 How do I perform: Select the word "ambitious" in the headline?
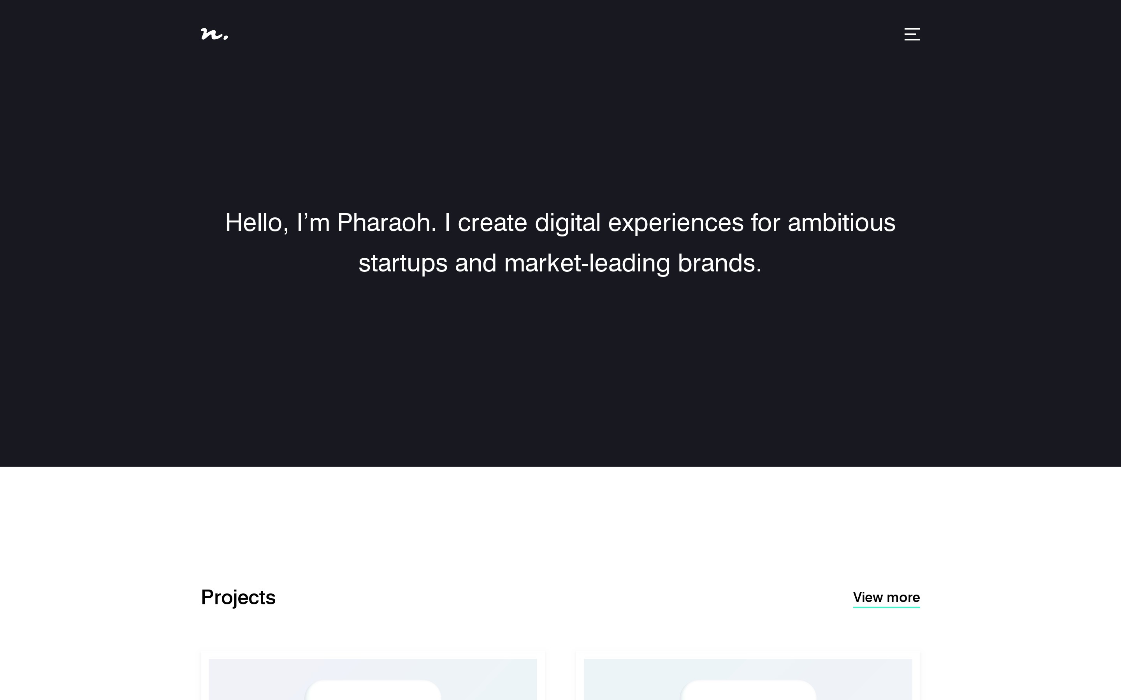tap(842, 223)
